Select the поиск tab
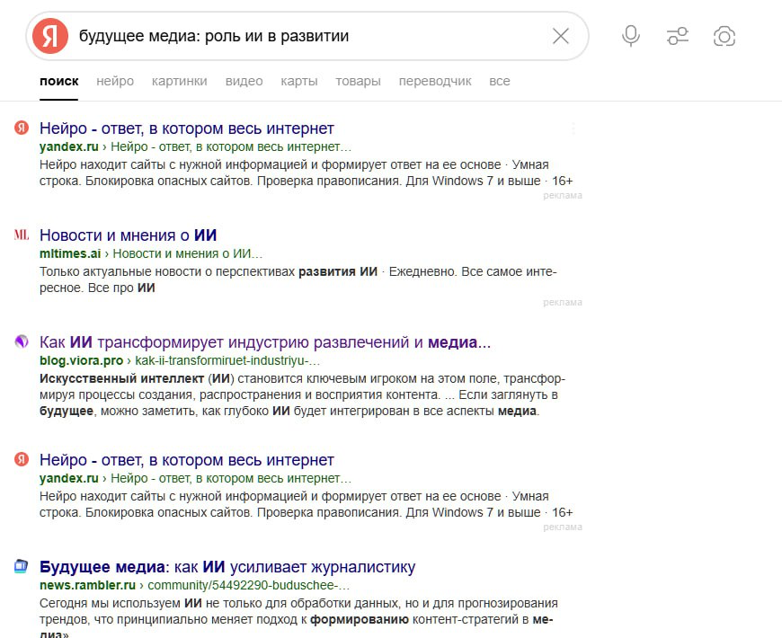The image size is (782, 638). click(x=58, y=81)
